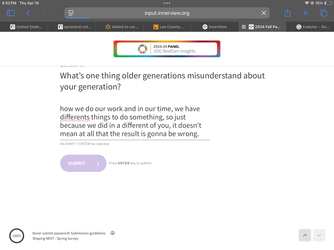The image size is (334, 250).
Task: Open the Added to cart tab
Action: pos(122,27)
